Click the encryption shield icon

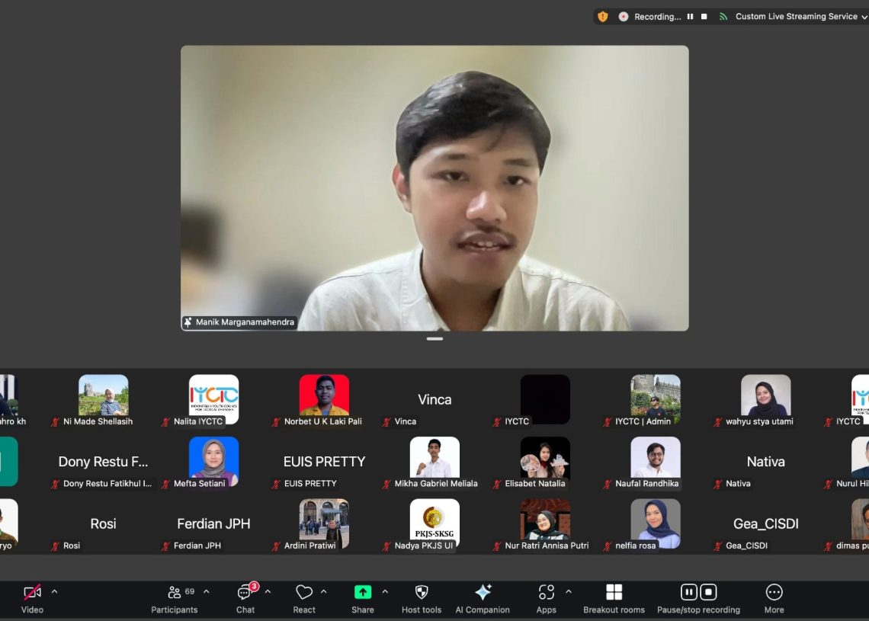603,17
